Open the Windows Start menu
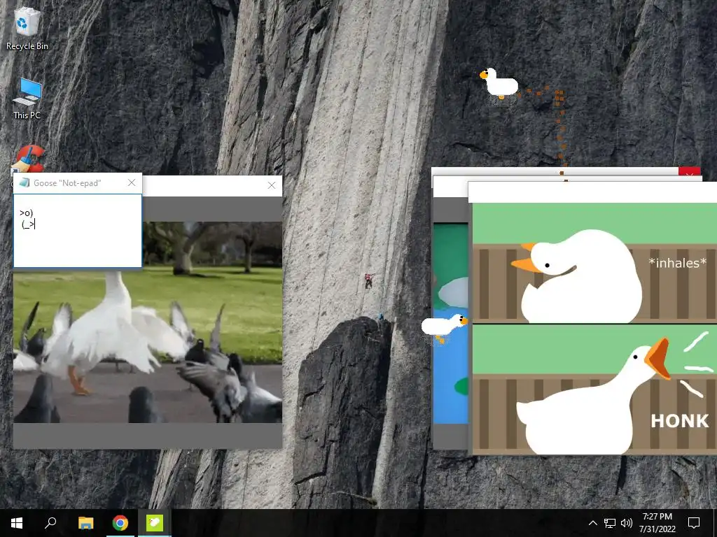717x537 pixels. [x=17, y=523]
